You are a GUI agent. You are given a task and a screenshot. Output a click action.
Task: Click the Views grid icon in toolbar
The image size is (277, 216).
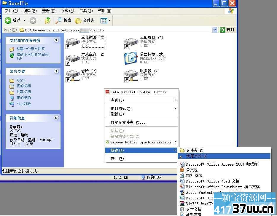point(104,21)
